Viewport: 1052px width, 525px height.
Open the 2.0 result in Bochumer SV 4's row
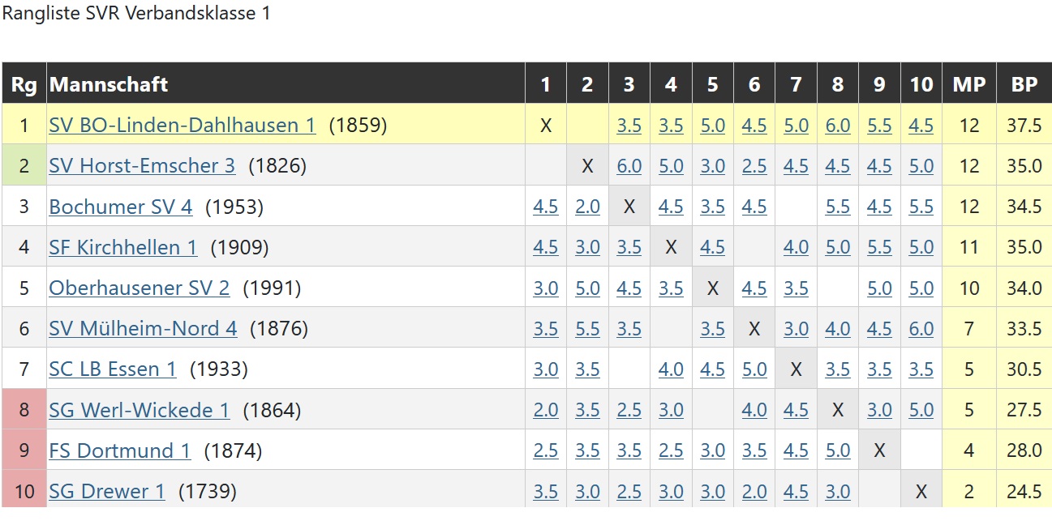click(x=587, y=207)
